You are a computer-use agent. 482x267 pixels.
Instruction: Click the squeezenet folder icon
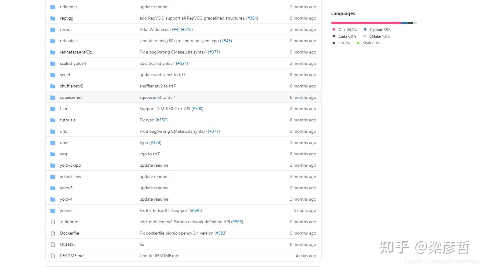pos(53,98)
